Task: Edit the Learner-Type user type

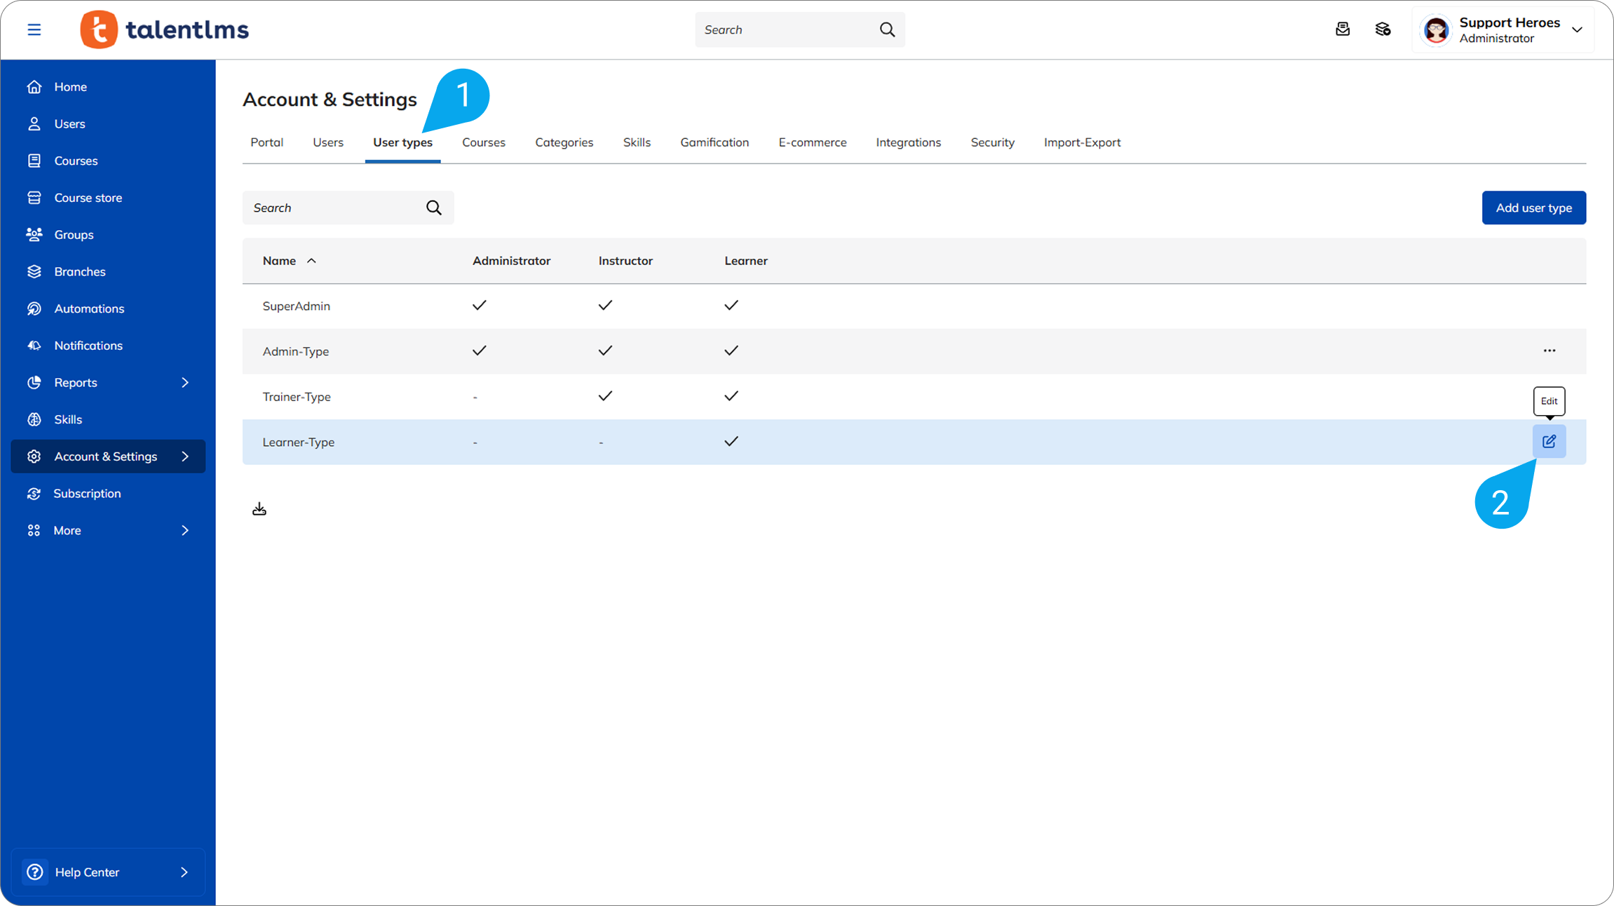Action: pyautogui.click(x=1549, y=442)
